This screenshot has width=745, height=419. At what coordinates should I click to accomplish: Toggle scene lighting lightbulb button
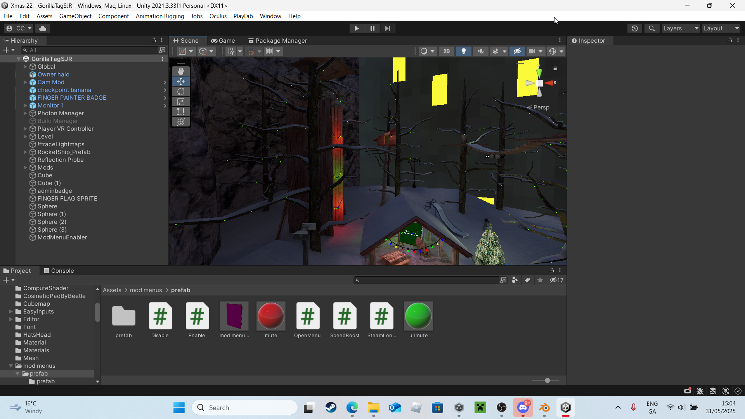coord(464,51)
